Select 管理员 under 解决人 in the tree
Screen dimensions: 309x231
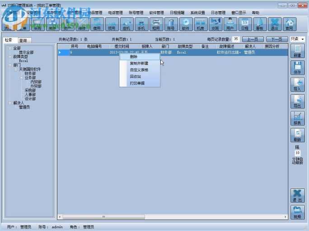(24, 107)
